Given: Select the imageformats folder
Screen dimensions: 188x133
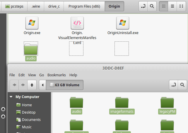Looking at the screenshot, I should click(x=122, y=105).
